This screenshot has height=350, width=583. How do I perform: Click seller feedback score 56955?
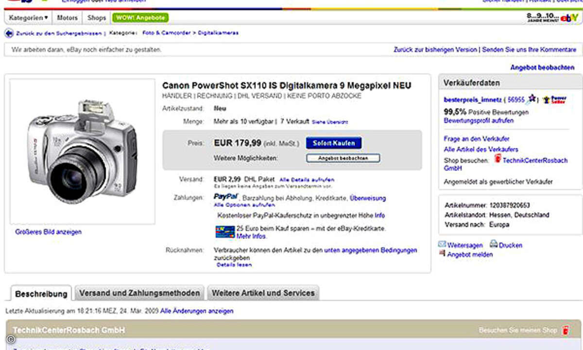pyautogui.click(x=516, y=99)
